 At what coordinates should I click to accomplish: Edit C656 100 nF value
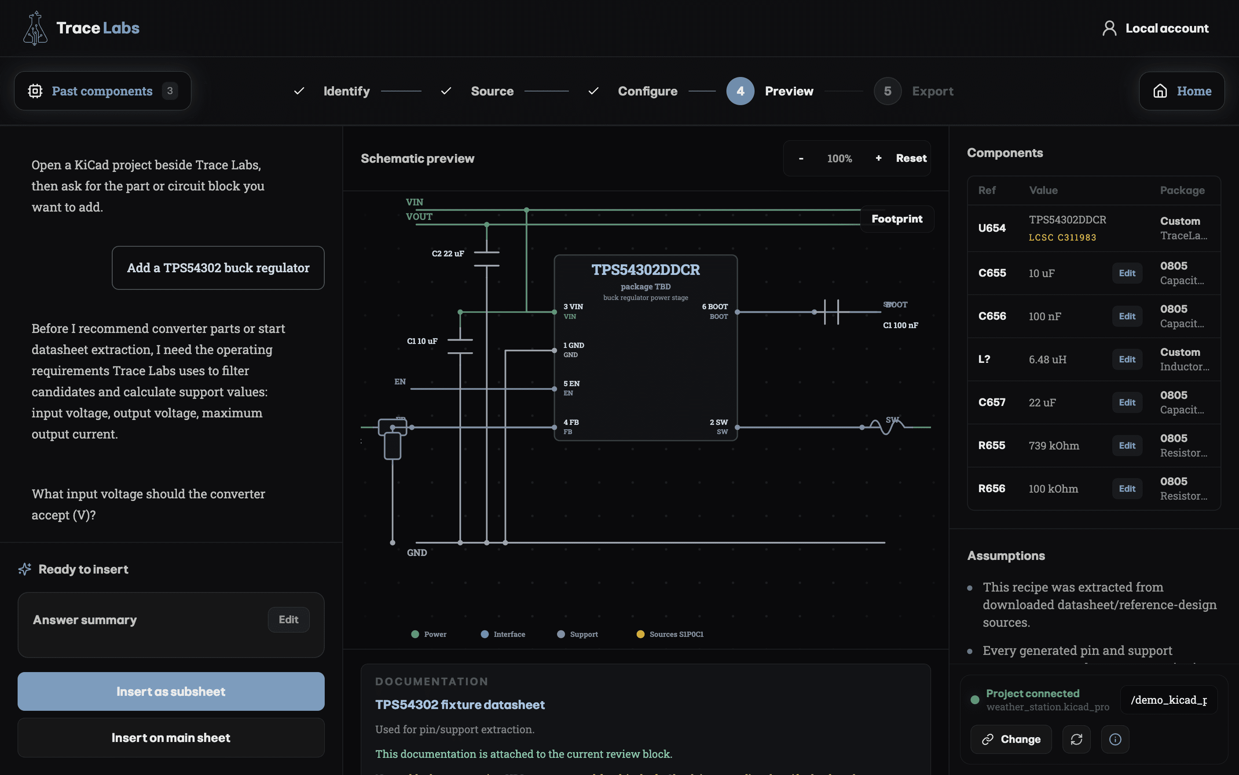[1127, 316]
